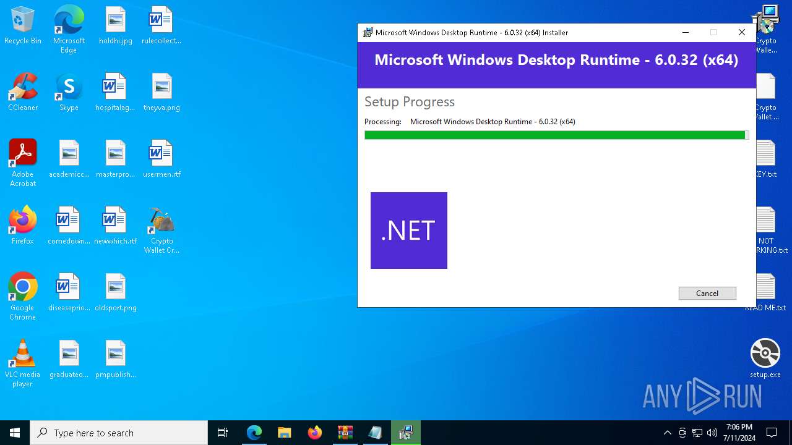Open VLC media player shortcut
Image resolution: width=792 pixels, height=445 pixels.
click(x=22, y=363)
